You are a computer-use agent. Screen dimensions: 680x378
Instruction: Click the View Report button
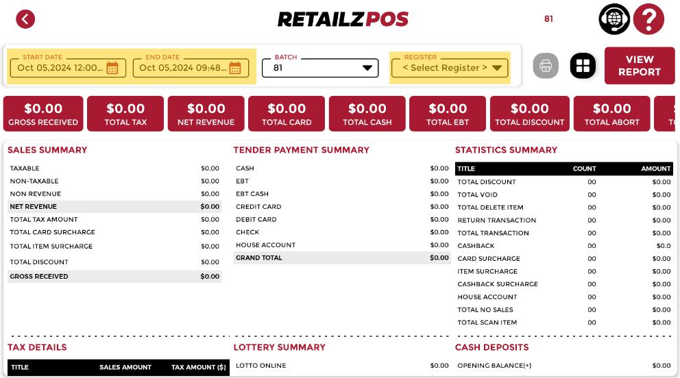(640, 66)
